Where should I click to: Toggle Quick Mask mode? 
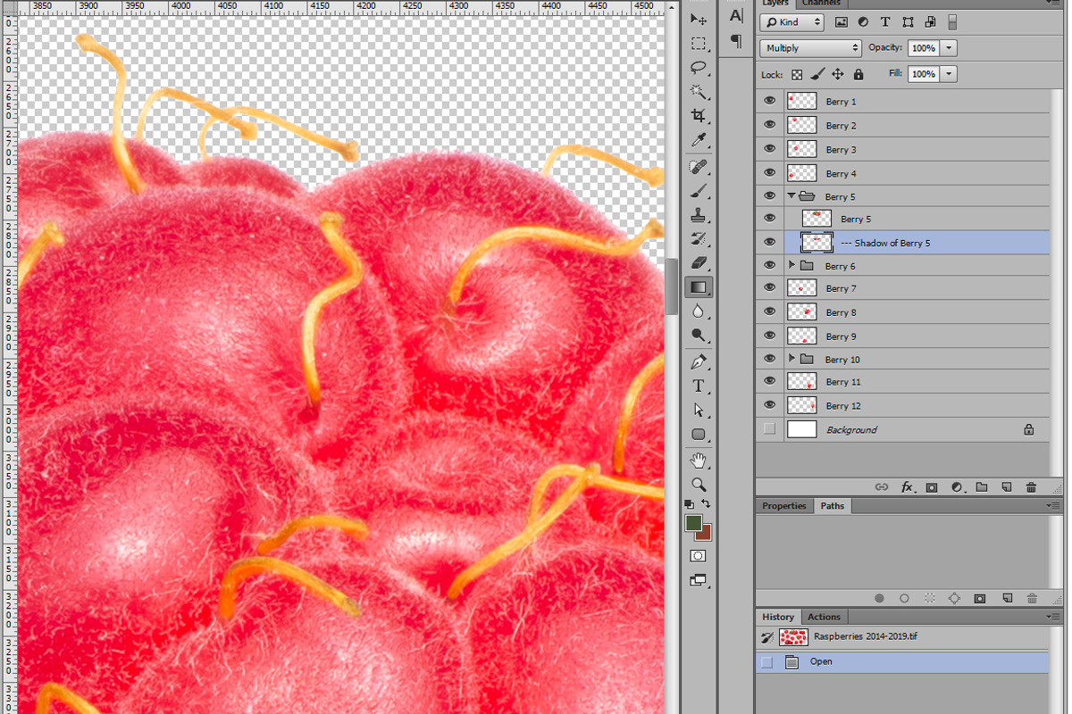[x=699, y=555]
